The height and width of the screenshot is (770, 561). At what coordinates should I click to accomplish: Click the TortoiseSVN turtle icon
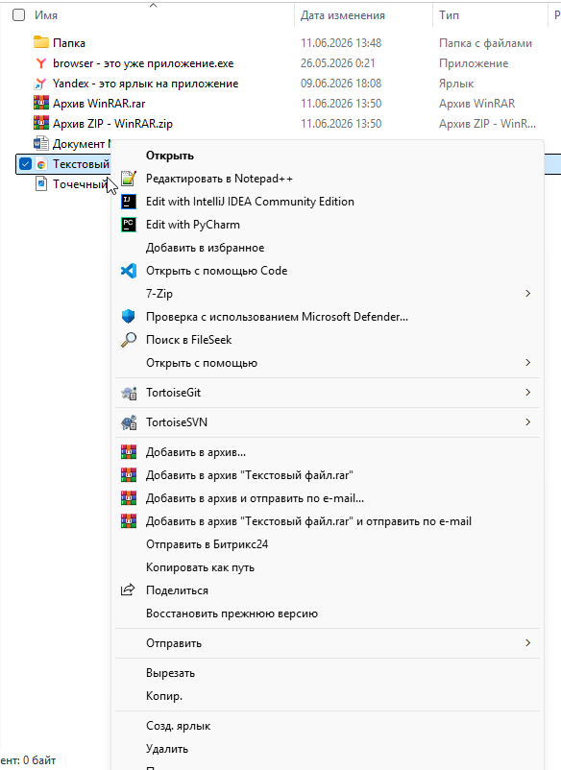[129, 422]
